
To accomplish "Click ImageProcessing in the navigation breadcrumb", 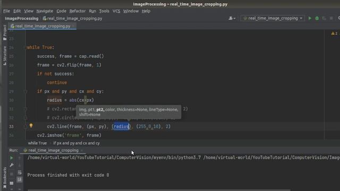I will 22,19.
